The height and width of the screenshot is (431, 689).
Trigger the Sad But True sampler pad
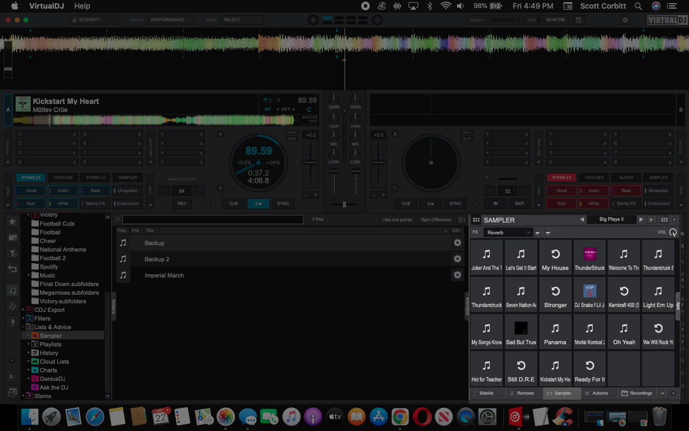(521, 331)
